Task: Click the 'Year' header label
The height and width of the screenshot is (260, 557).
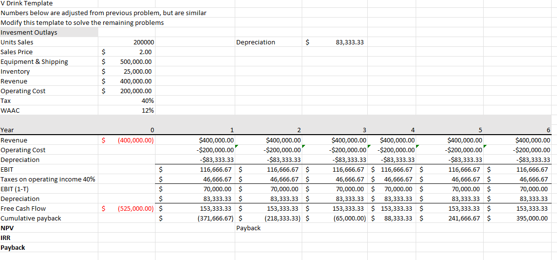Action: point(7,130)
